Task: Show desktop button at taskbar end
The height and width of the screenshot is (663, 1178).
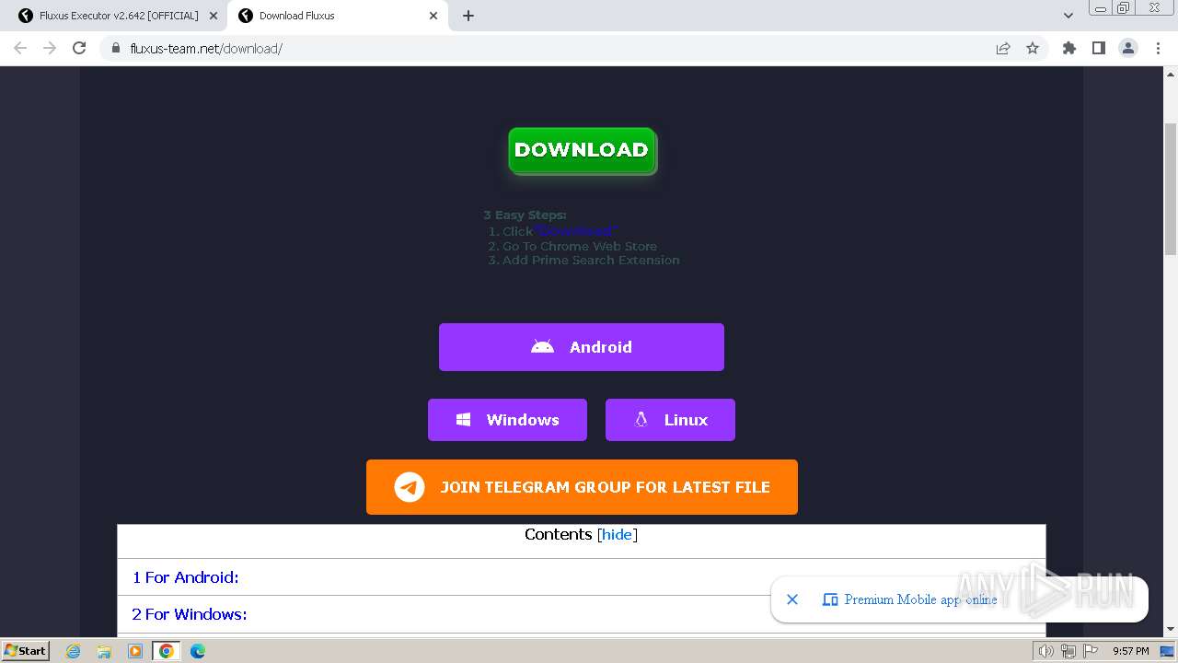Action: (1167, 651)
